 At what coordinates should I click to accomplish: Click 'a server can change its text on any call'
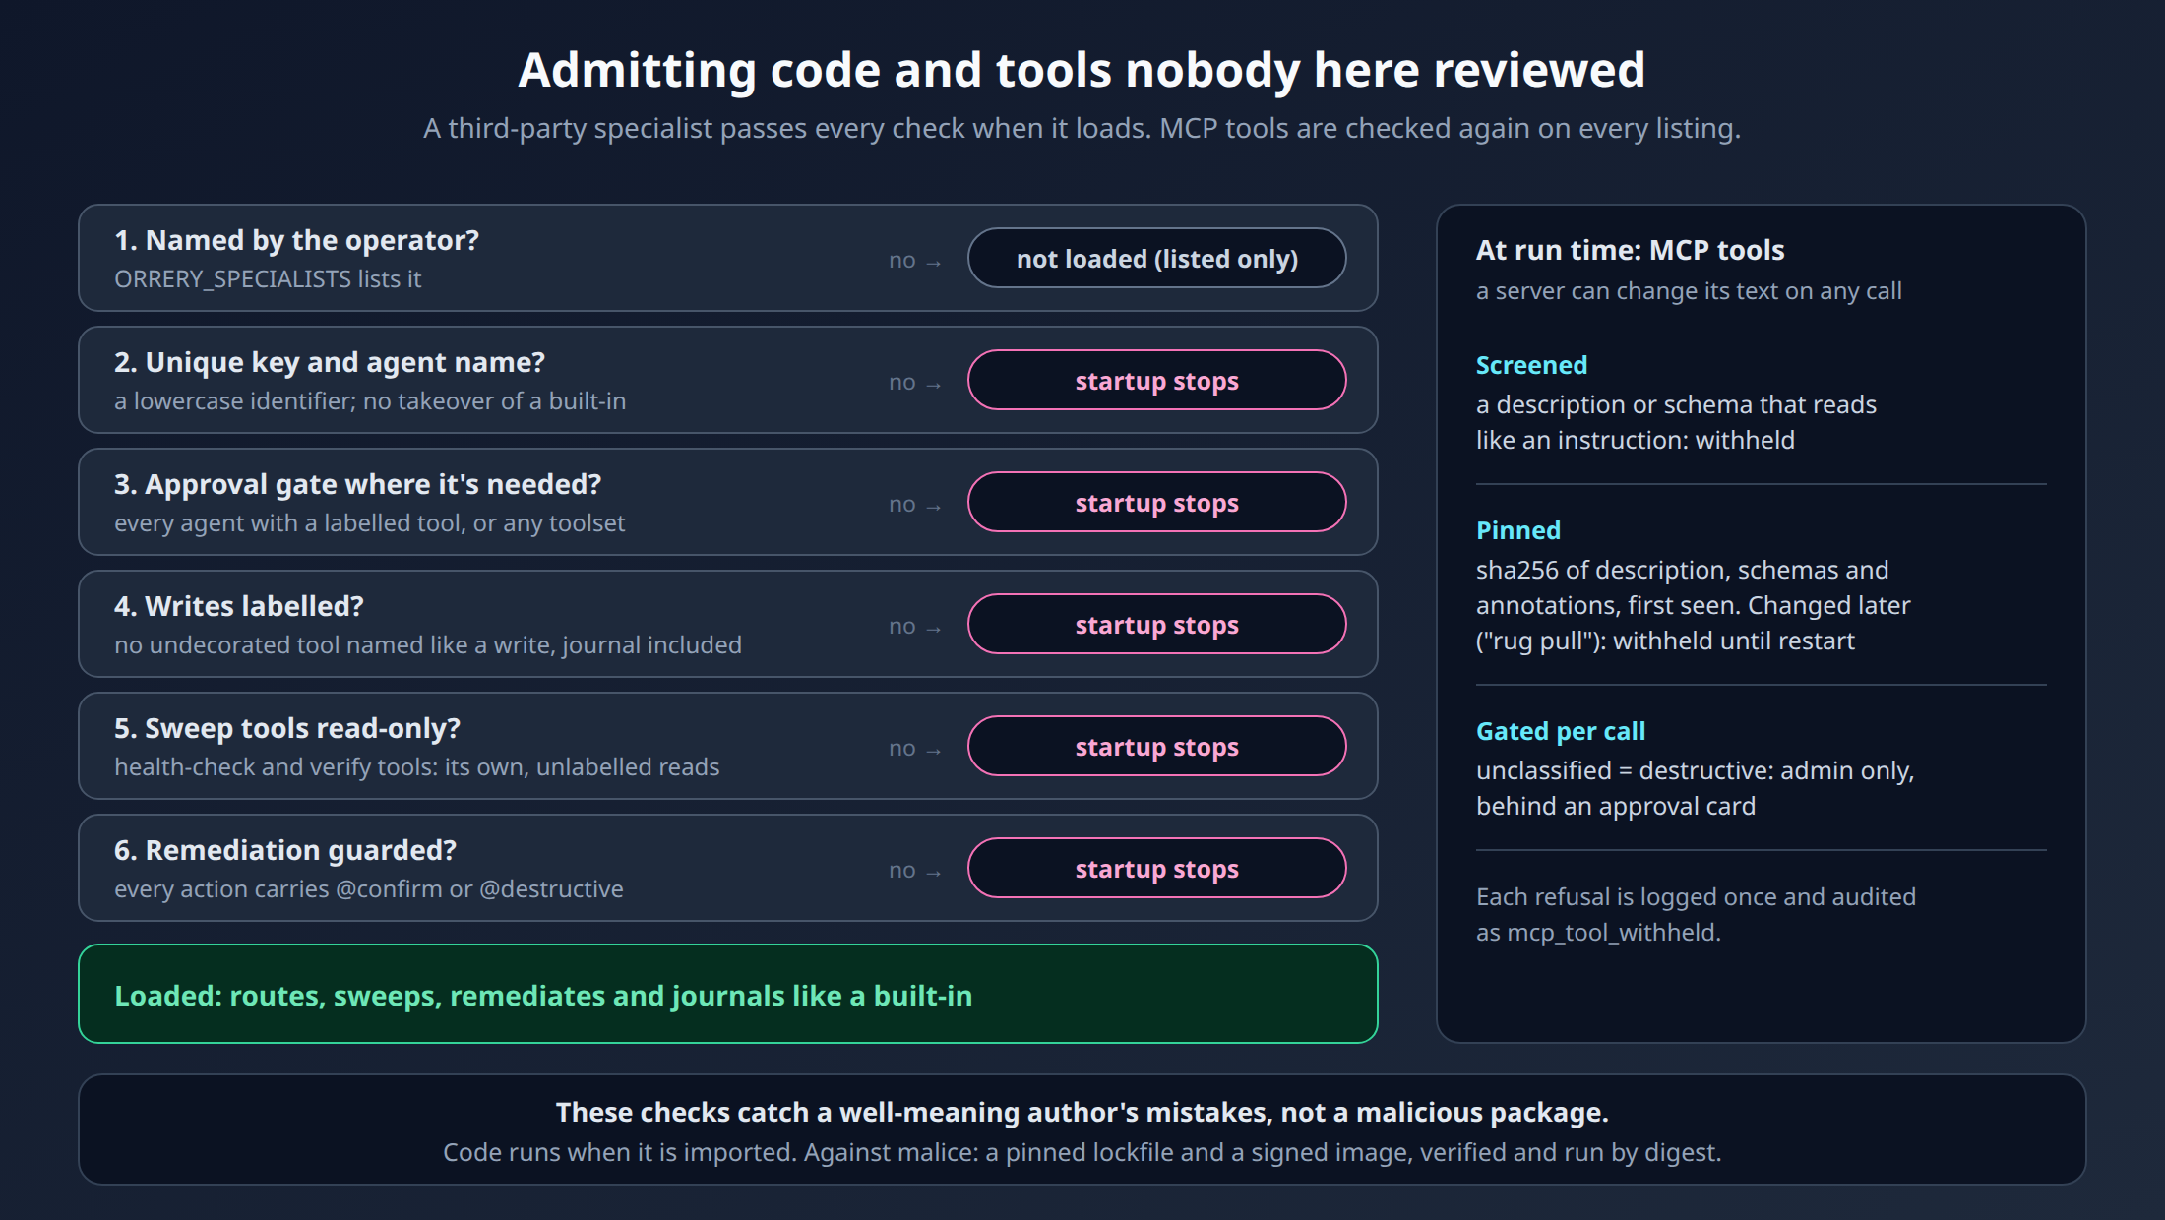(1689, 291)
